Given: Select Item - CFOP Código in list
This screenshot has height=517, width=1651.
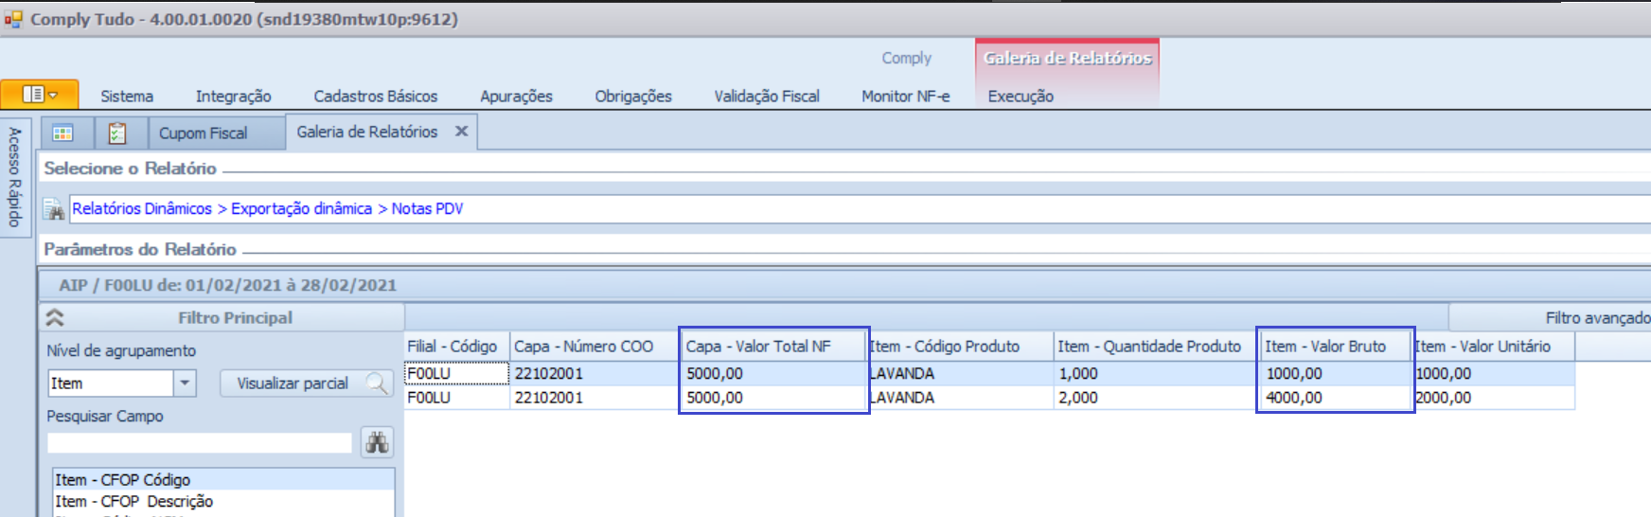Looking at the screenshot, I should pos(123,480).
